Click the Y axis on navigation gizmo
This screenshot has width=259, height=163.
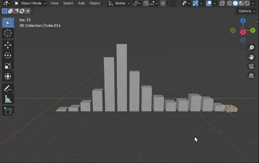253,30
